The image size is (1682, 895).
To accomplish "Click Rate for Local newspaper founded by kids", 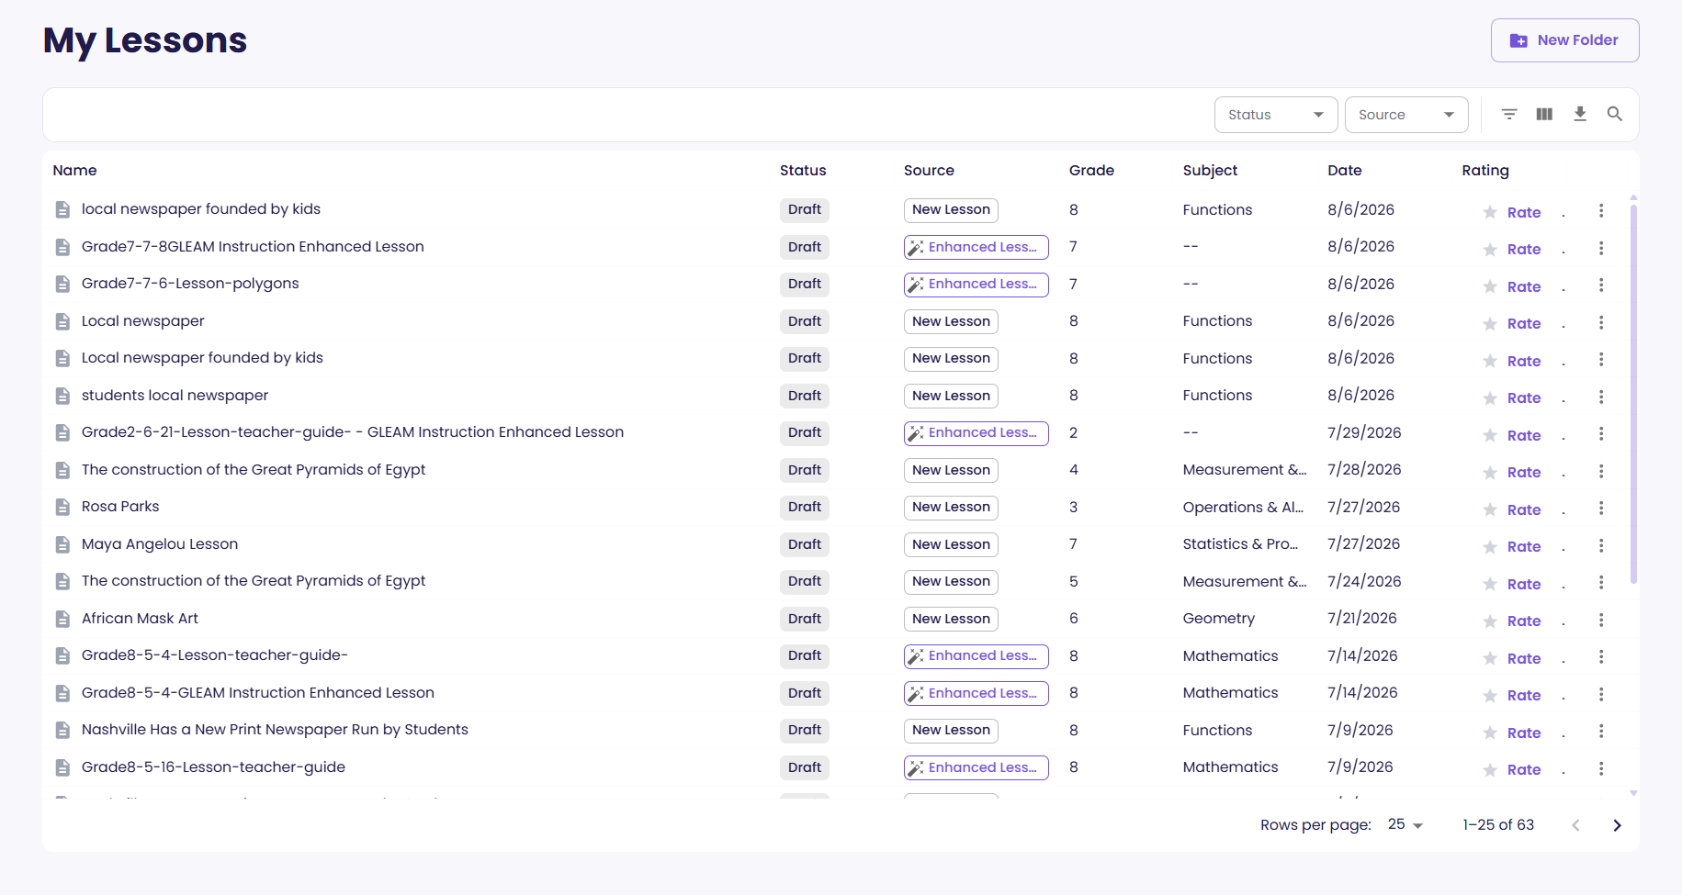I will 1524,362.
